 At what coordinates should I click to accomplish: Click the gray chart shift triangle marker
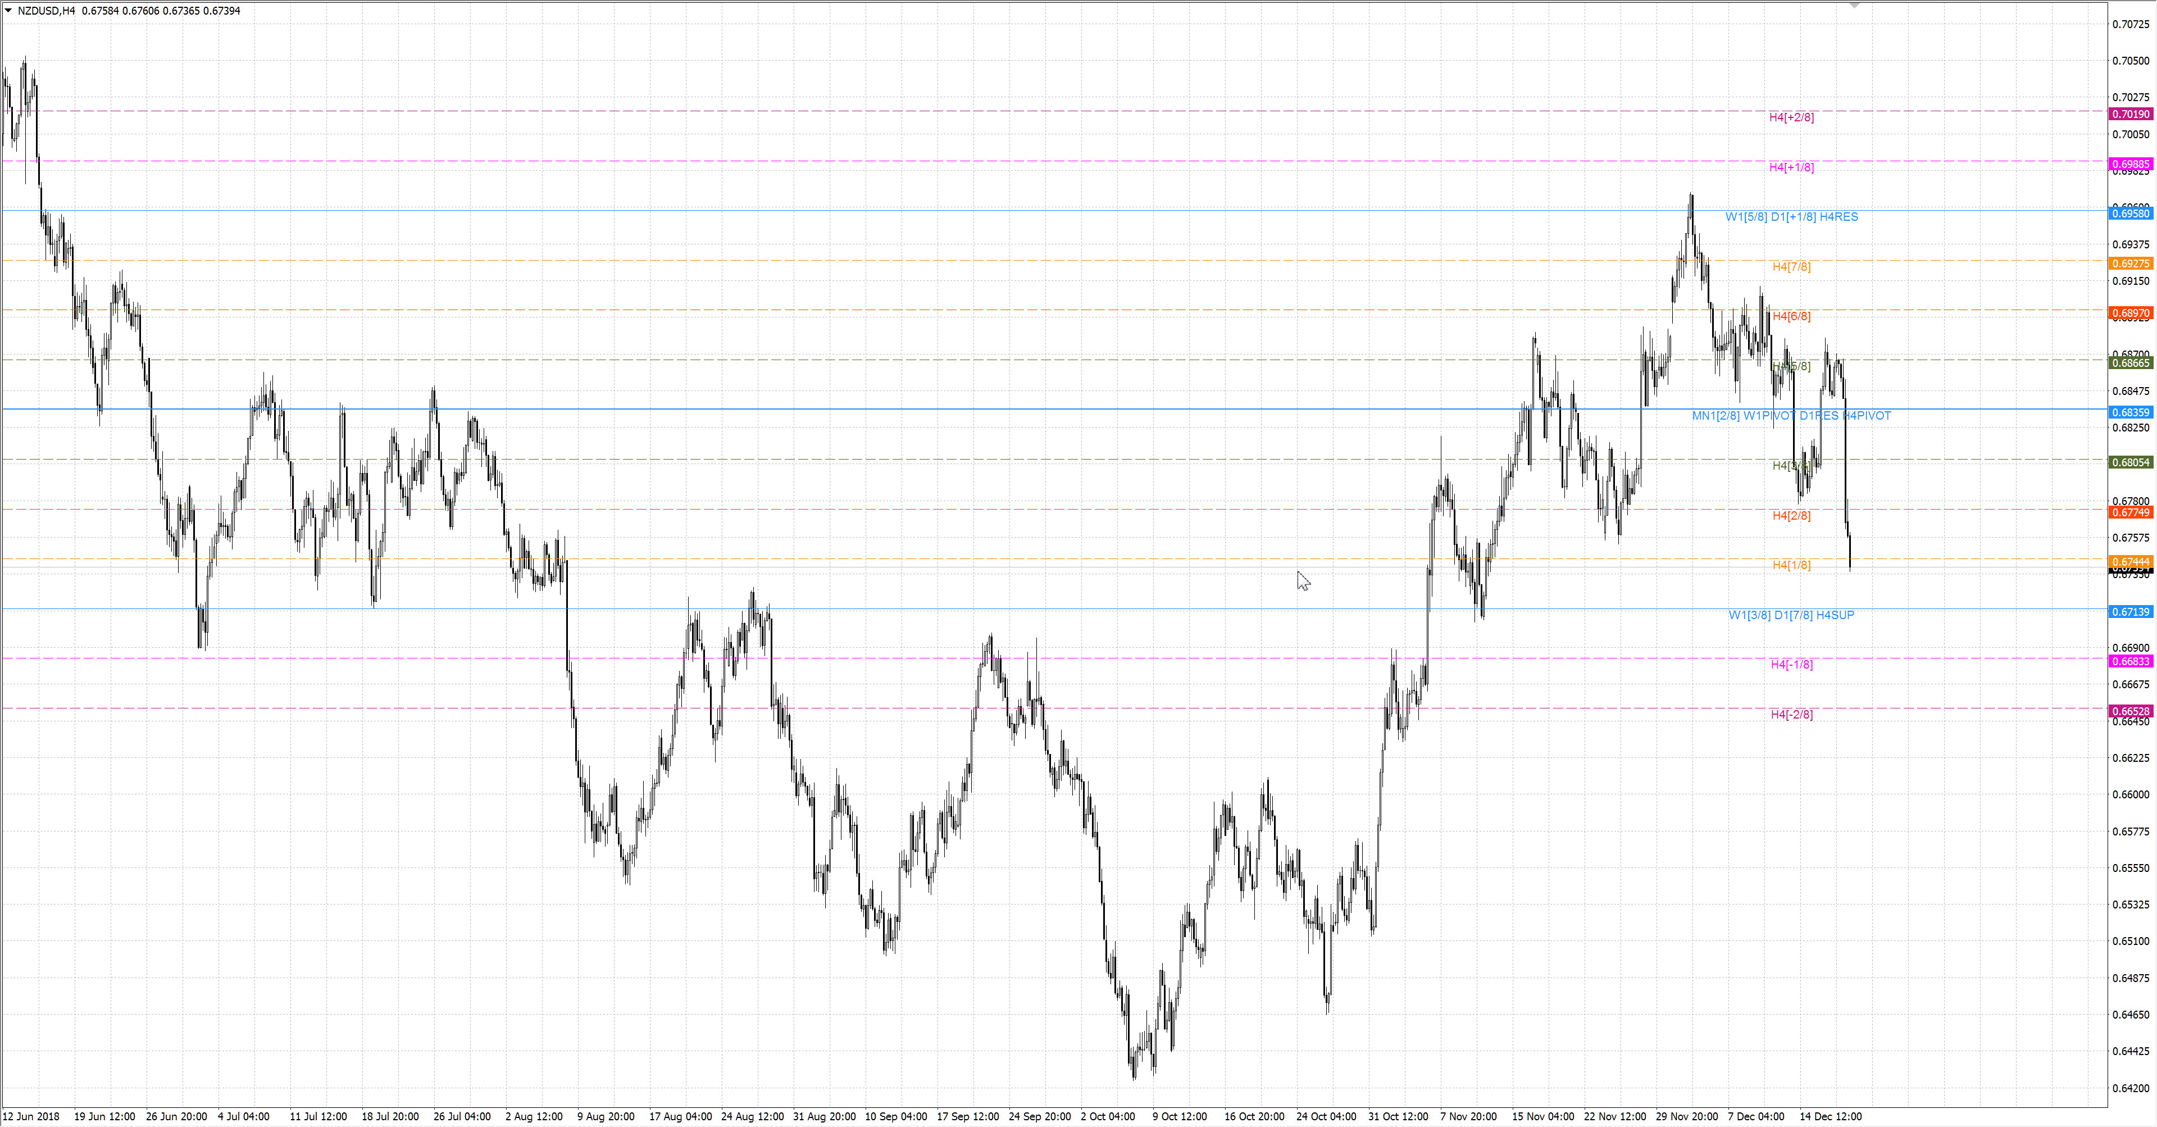(x=1854, y=6)
